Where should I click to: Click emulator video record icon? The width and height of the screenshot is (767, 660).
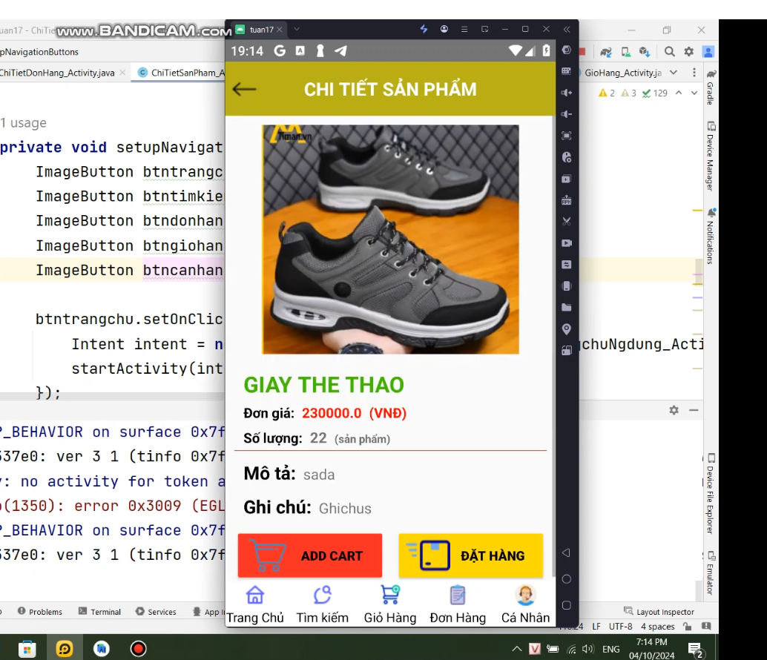(567, 243)
